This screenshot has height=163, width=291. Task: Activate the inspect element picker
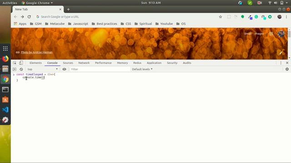click(x=15, y=63)
